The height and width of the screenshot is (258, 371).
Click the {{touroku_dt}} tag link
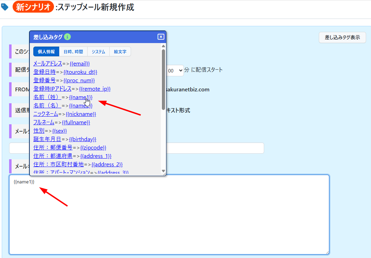(80, 72)
